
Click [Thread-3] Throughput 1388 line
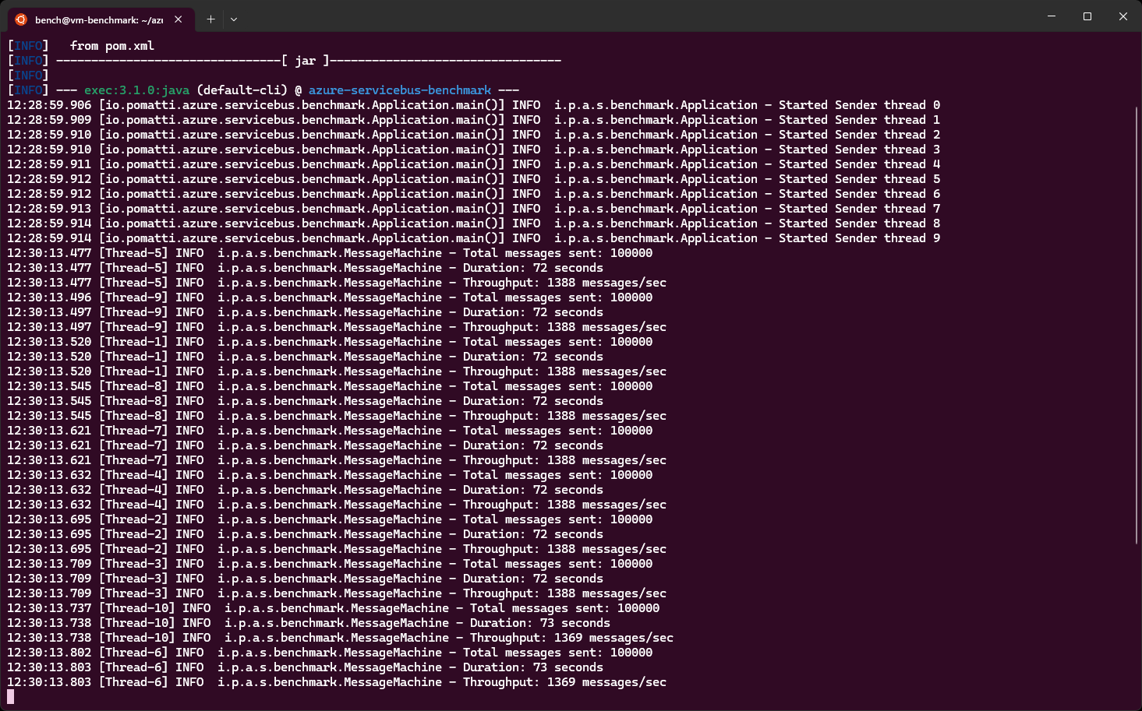pos(337,593)
